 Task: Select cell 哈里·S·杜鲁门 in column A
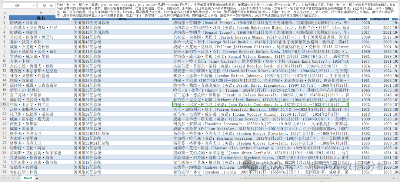(x=41, y=90)
